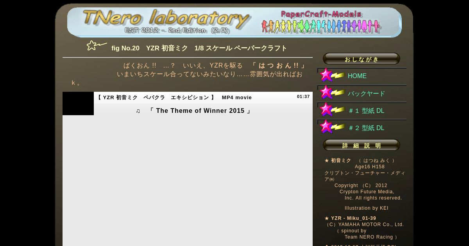The image size is (469, 246).
Task: Click the page heading fig No.20 YZR 初音ミク
Action: pos(199,48)
